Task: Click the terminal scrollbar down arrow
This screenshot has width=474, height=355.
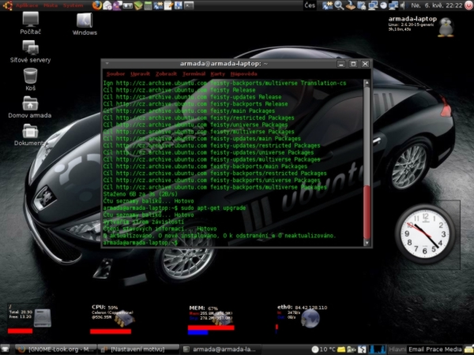Action: click(367, 242)
